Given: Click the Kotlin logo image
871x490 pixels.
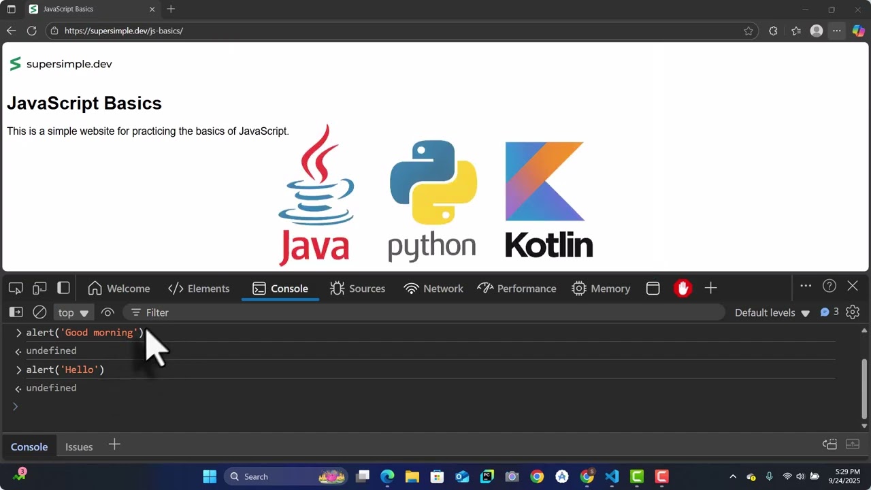Looking at the screenshot, I should coord(548,200).
